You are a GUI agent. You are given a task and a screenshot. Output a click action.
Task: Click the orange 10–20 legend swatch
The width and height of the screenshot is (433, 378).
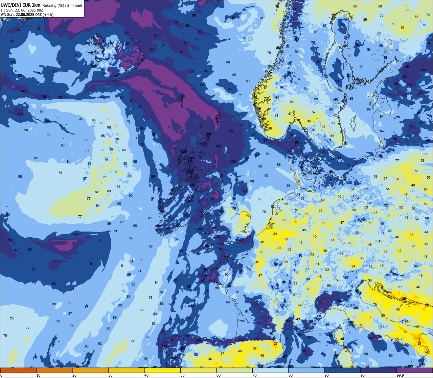[54, 370]
